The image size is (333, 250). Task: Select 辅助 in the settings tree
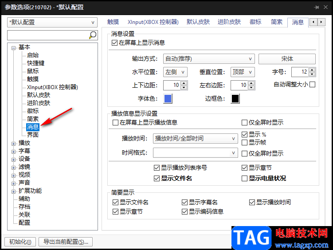coord(24,199)
